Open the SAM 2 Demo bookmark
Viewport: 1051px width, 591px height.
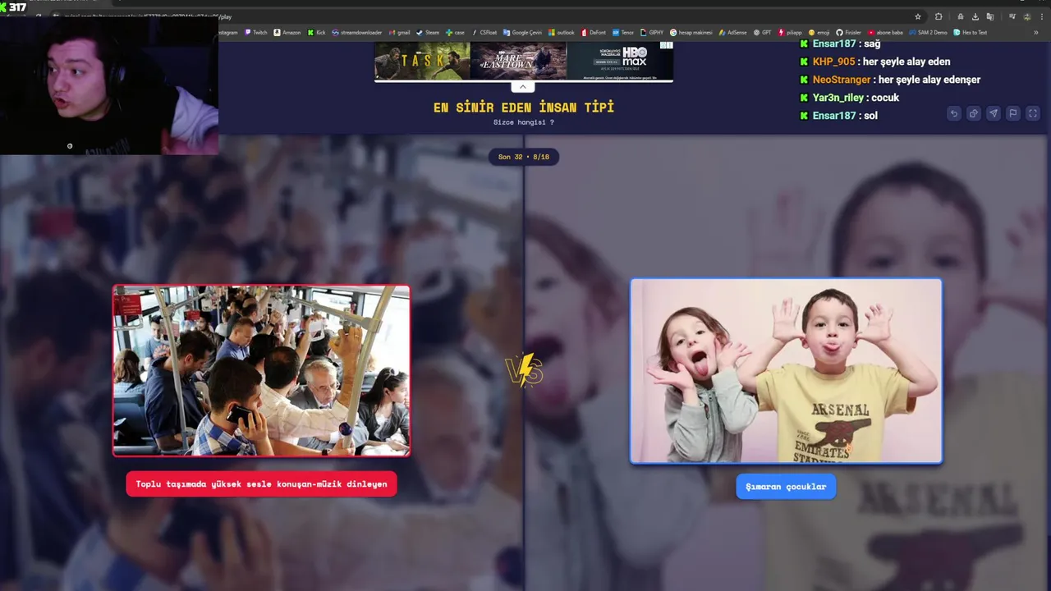click(x=928, y=33)
